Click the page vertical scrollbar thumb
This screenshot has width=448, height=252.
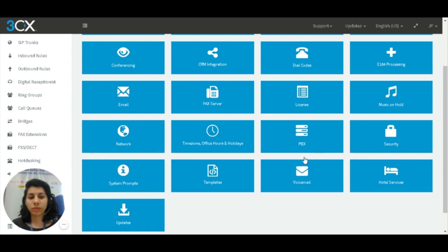445,139
